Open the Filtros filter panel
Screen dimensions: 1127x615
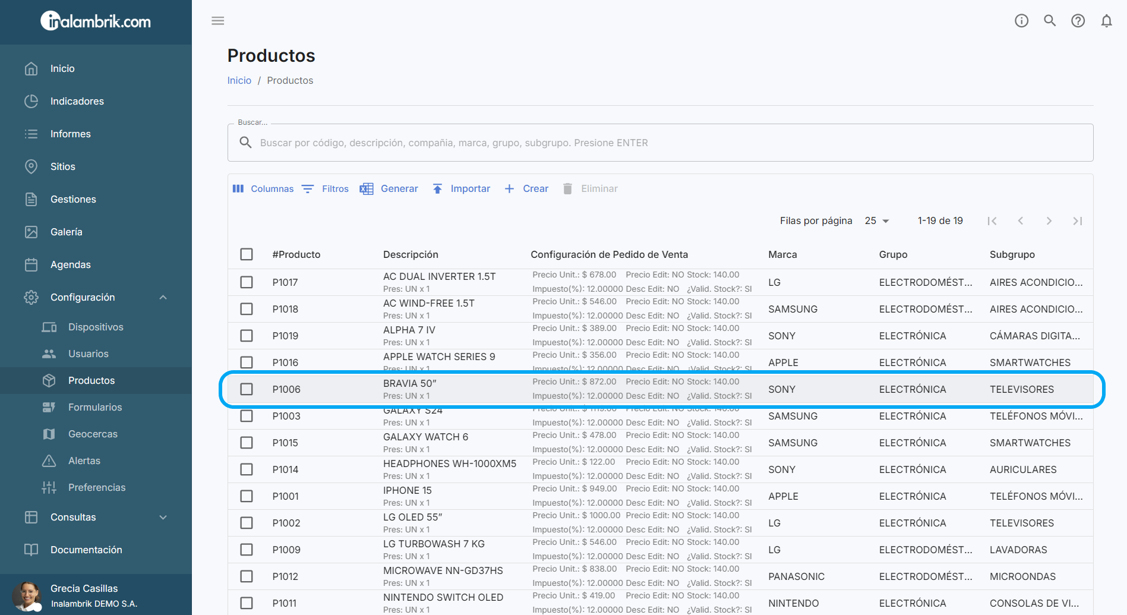click(325, 188)
